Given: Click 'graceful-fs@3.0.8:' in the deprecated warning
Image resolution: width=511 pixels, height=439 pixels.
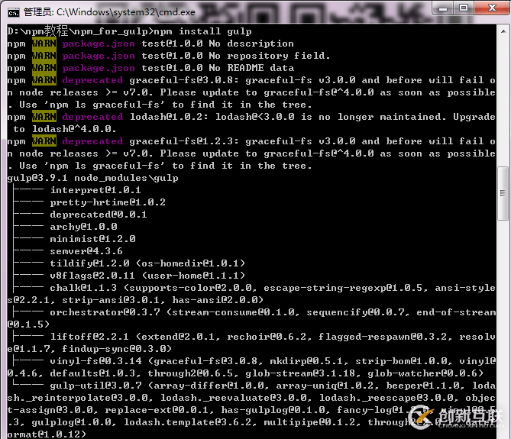Looking at the screenshot, I should [184, 80].
